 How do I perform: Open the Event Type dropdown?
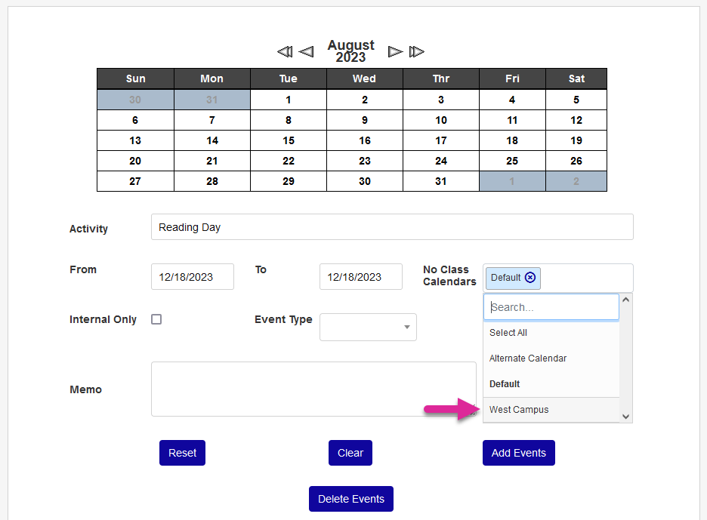368,327
